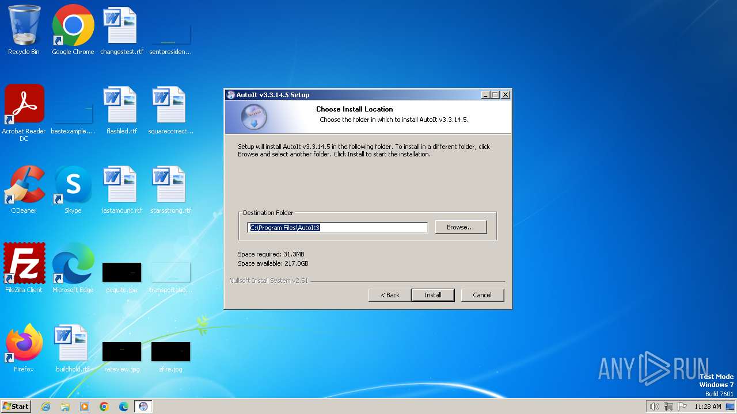Select changestest.rtf file on desktop
The height and width of the screenshot is (414, 737).
121,30
